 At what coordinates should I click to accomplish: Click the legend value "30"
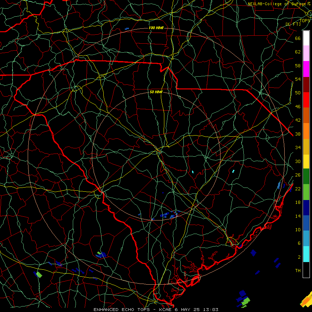coord(298,161)
